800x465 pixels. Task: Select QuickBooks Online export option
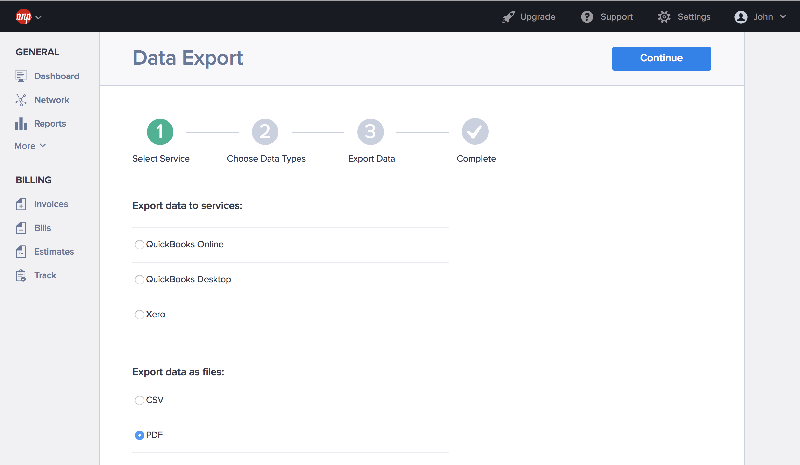tap(139, 245)
